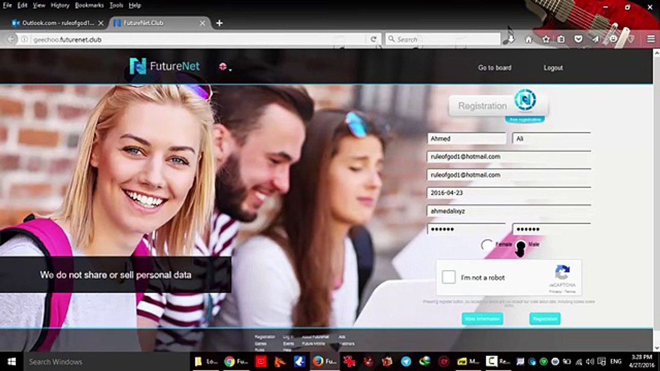
Task: Select the Female radio button
Action: [x=487, y=245]
